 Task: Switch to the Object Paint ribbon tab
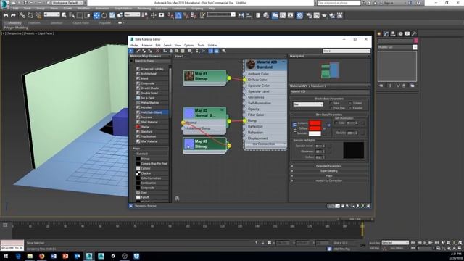80,22
